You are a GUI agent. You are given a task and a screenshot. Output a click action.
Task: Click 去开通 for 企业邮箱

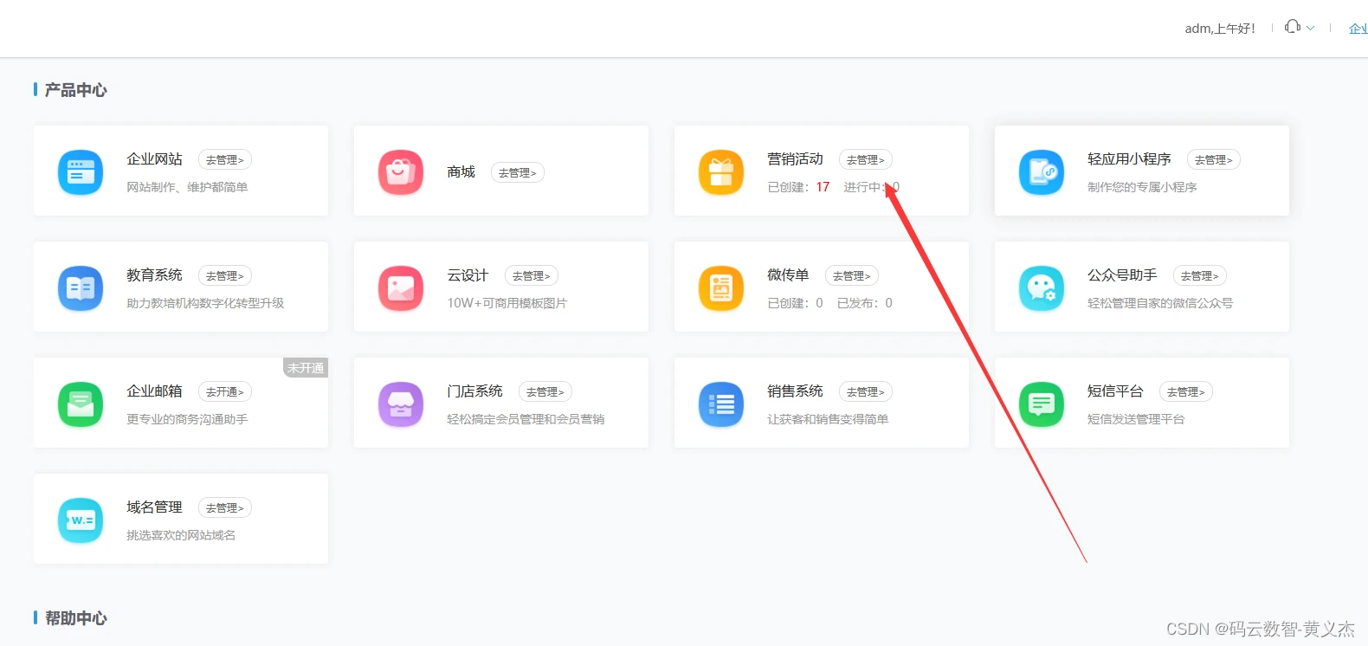point(225,392)
